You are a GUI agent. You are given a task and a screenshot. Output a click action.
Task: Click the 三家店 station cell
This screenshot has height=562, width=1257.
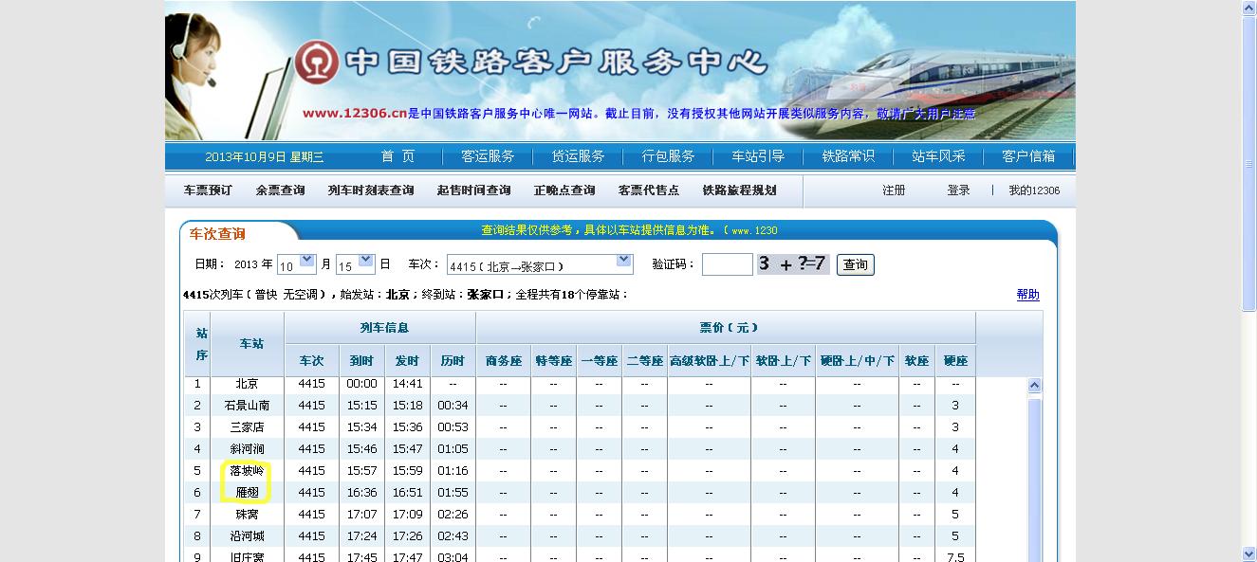247,427
